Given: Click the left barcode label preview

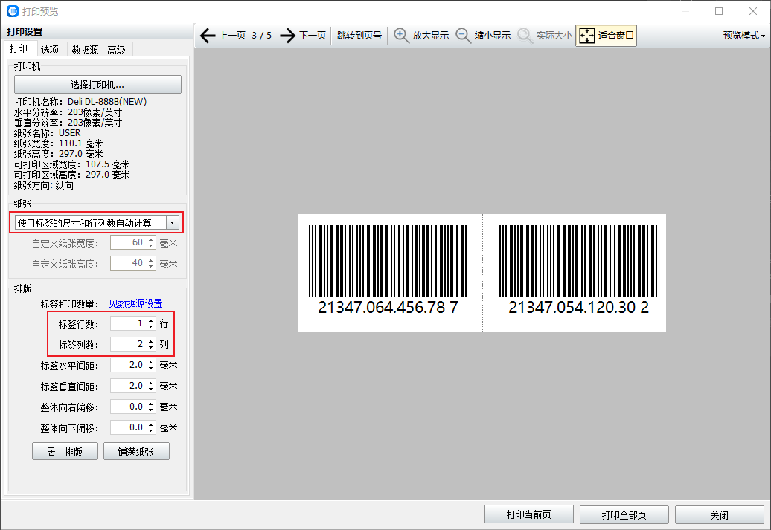Looking at the screenshot, I should 390,273.
